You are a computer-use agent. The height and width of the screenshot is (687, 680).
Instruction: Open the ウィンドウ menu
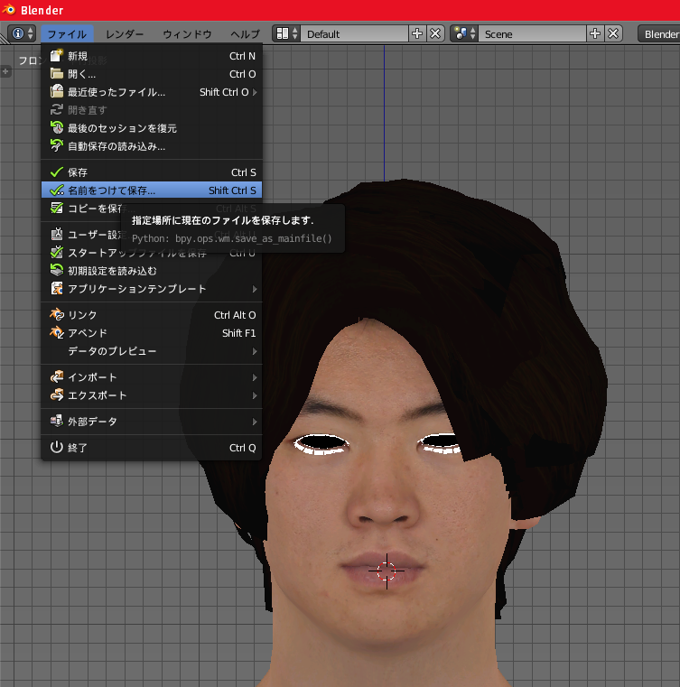187,33
